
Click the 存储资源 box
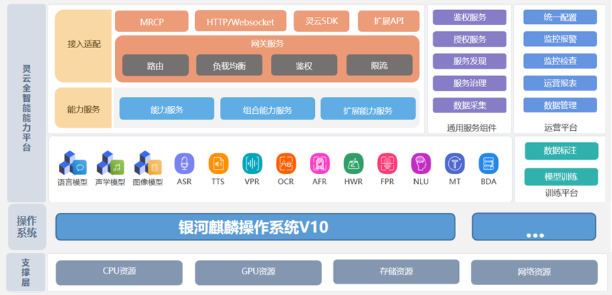(x=396, y=272)
